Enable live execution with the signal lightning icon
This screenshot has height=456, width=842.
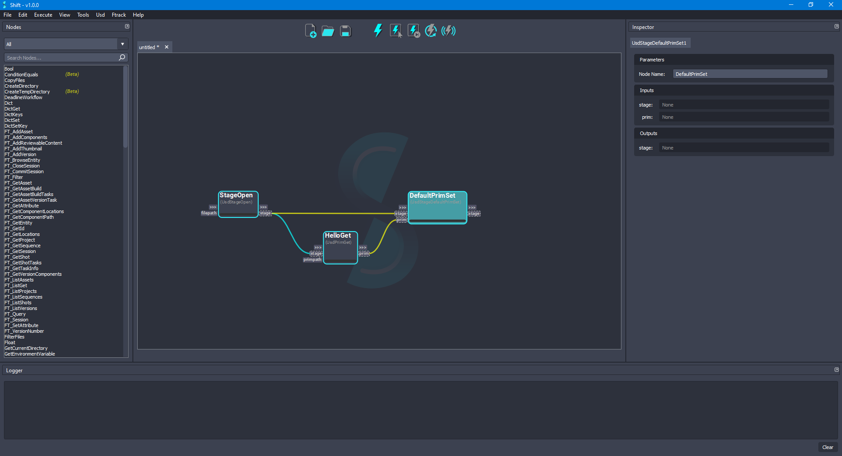click(448, 31)
